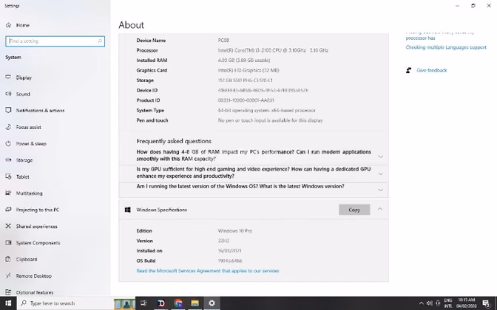This screenshot has width=497, height=310.
Task: Click the Give feedback person icon
Action: (x=408, y=70)
